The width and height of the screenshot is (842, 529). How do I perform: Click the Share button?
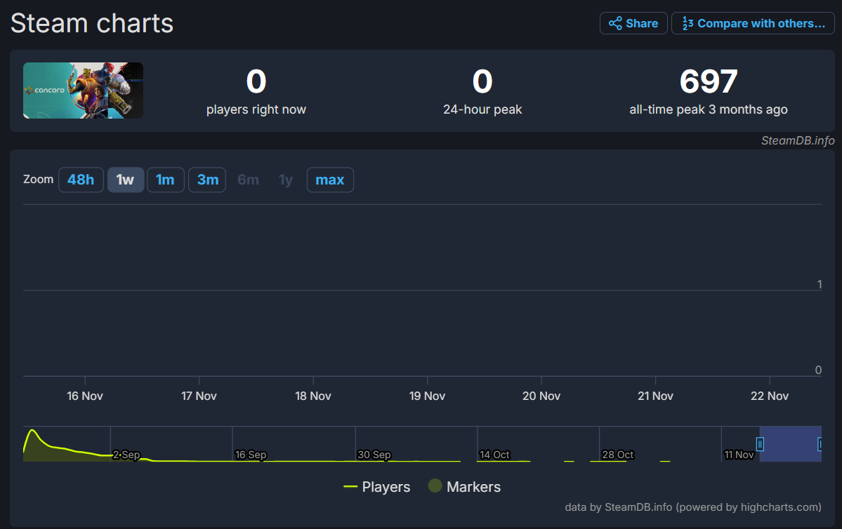[x=633, y=23]
